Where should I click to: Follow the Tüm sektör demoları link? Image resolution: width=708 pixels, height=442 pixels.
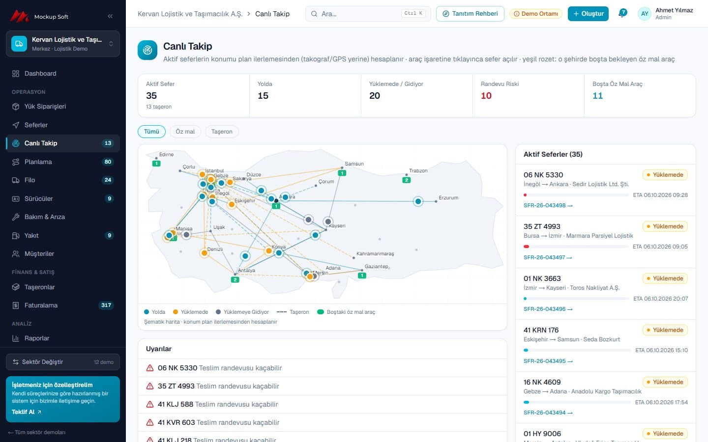(37, 432)
